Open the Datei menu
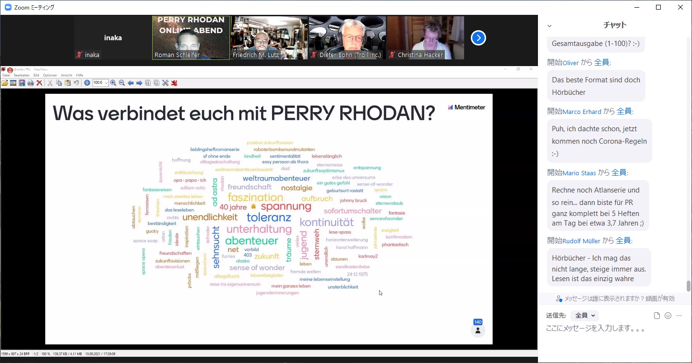The image size is (692, 363). [6, 75]
